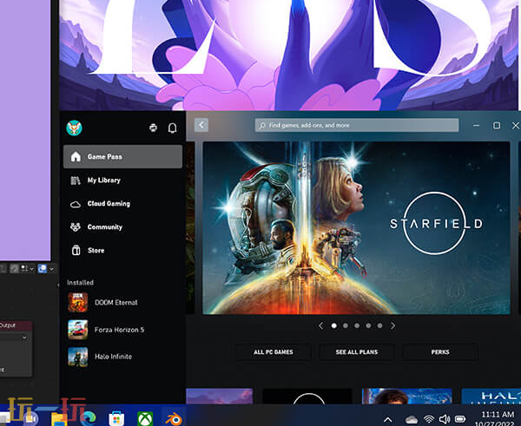Launch DOOM Eternal from Installed list
The width and height of the screenshot is (521, 426).
pos(122,303)
